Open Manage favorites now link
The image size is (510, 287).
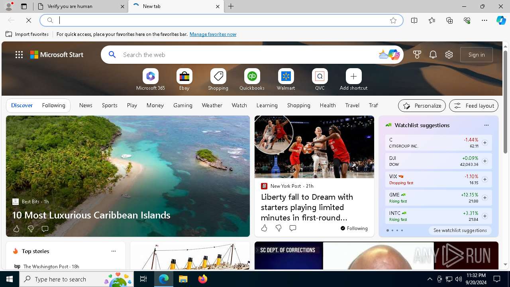click(x=213, y=34)
